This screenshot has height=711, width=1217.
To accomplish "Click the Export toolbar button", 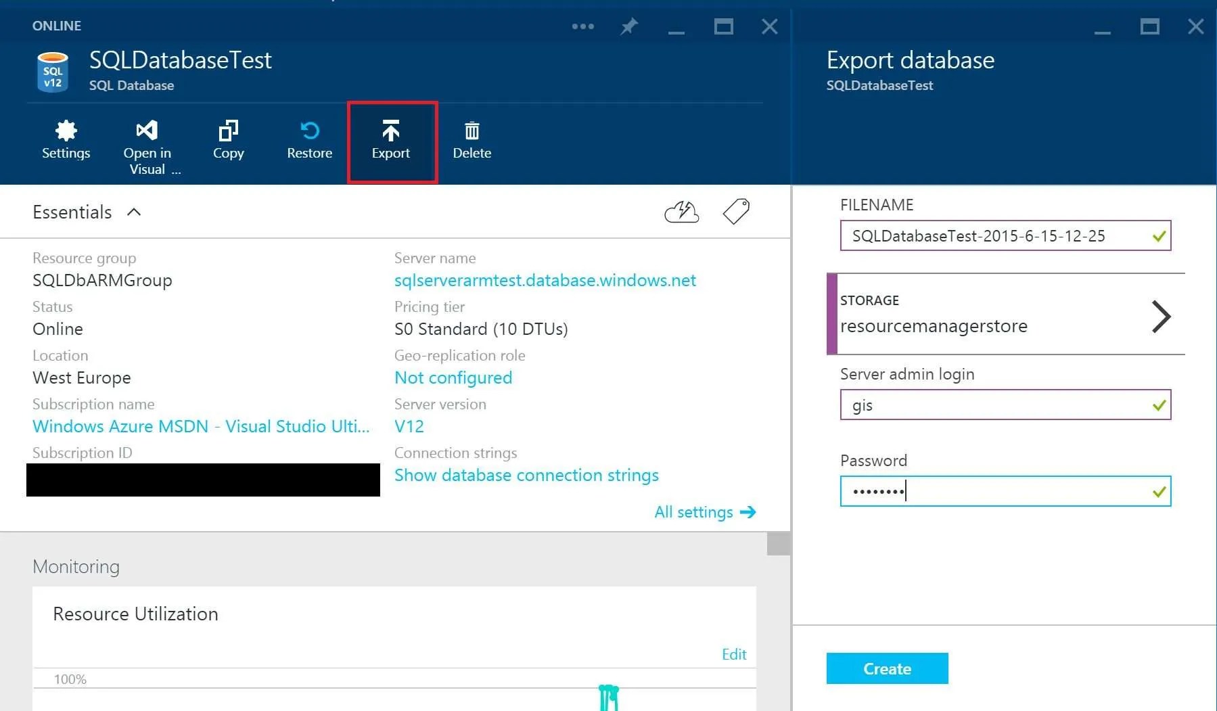I will pyautogui.click(x=391, y=141).
